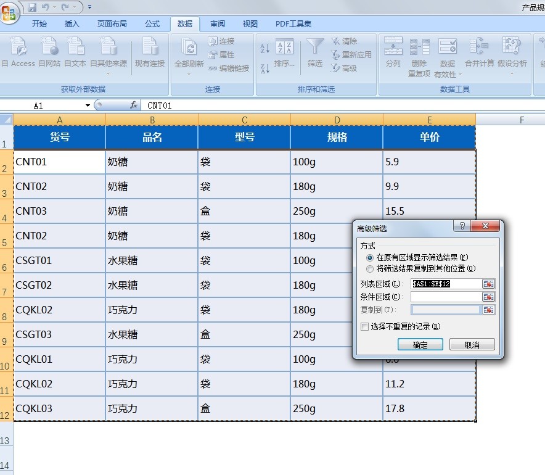Click the Insert Function fx icon

click(133, 105)
